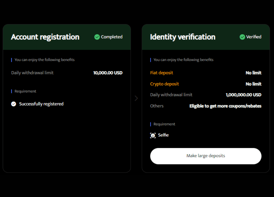Open the Fiat deposit link
Screen dimensions: 274x197
[162, 73]
